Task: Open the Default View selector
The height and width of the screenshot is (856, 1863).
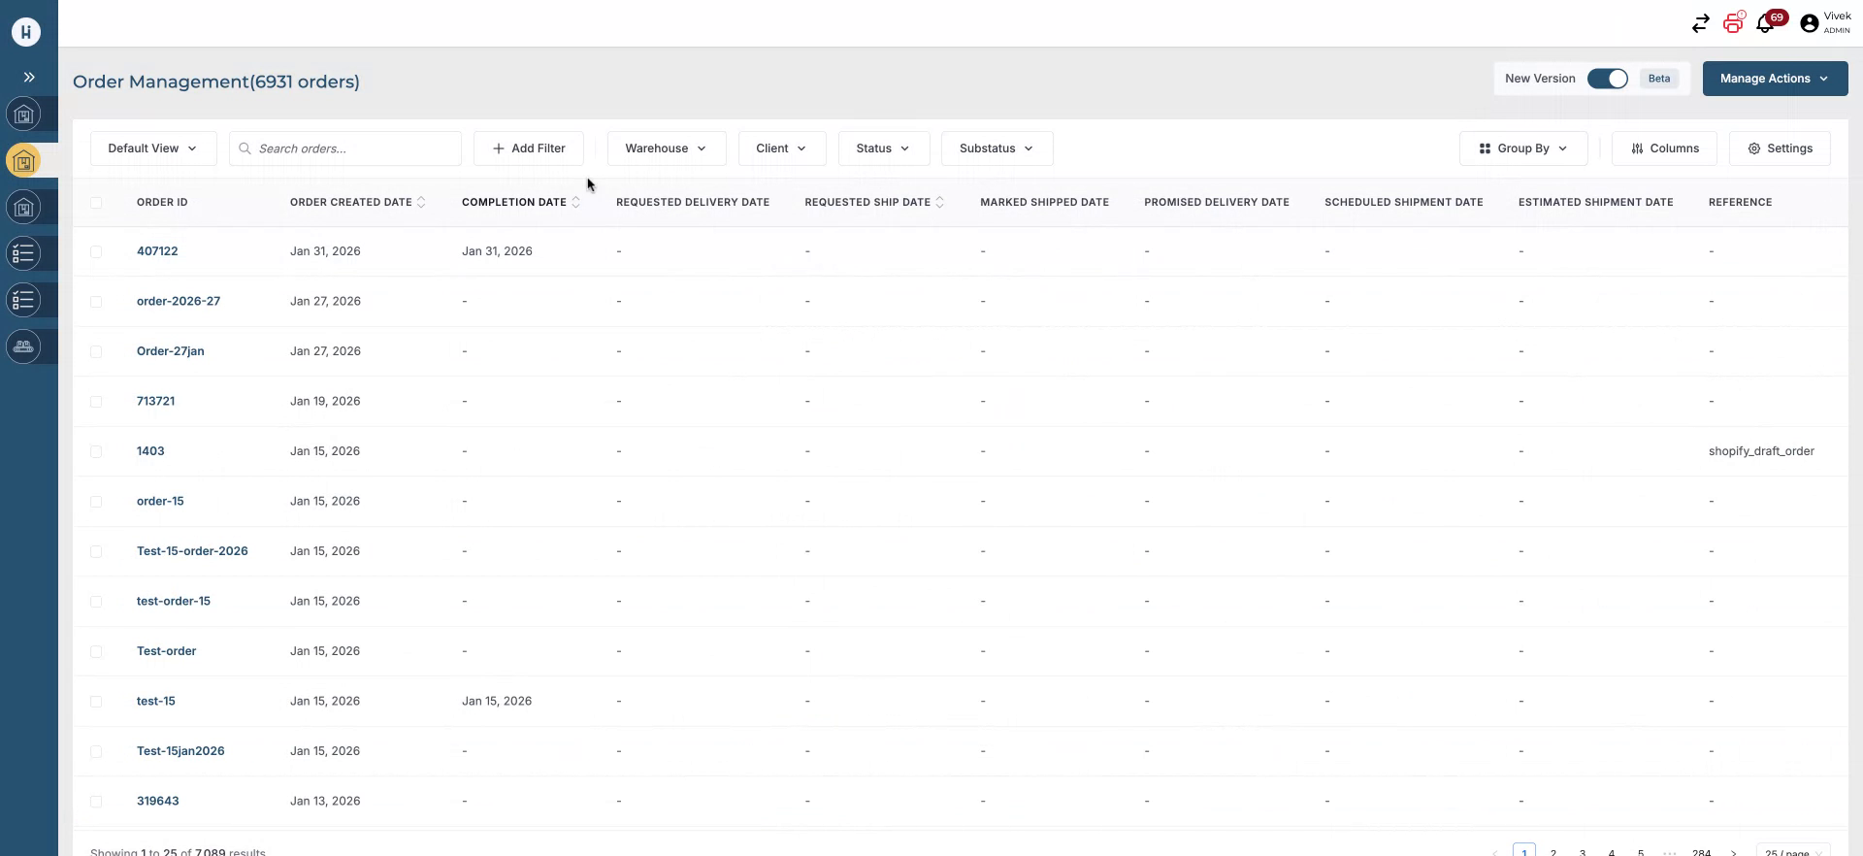Action: coord(152,148)
